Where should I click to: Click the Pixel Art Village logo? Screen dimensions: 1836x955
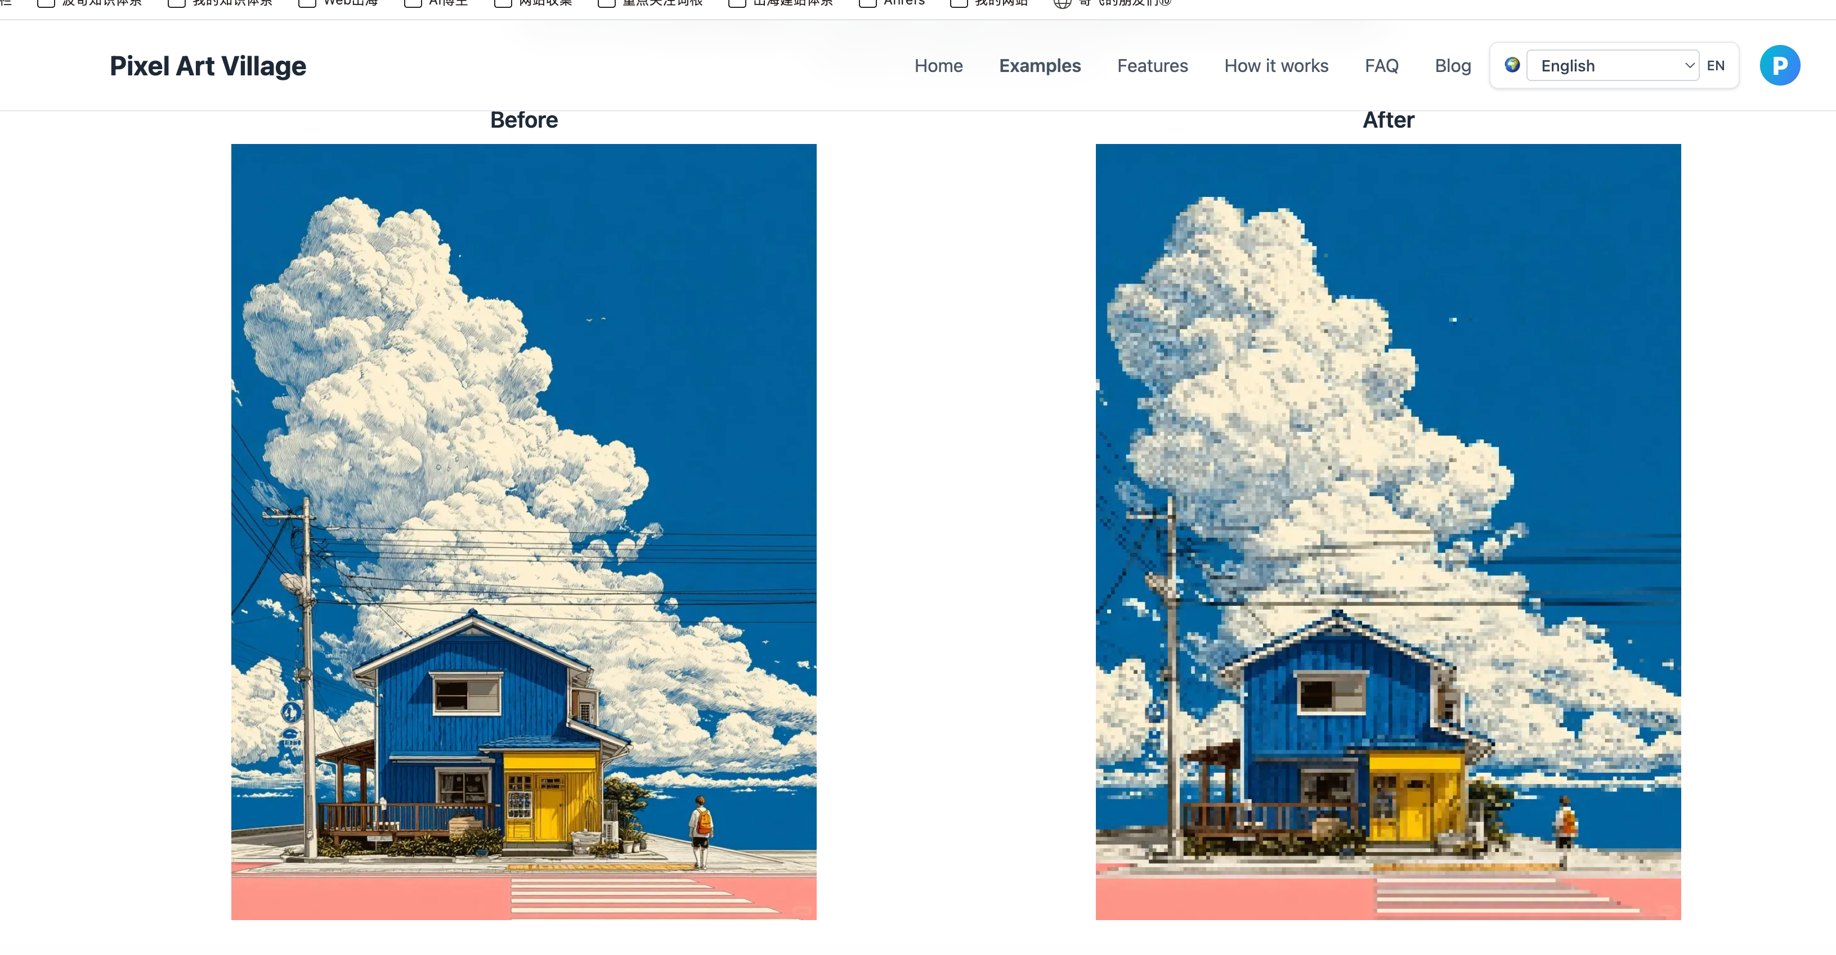[207, 65]
